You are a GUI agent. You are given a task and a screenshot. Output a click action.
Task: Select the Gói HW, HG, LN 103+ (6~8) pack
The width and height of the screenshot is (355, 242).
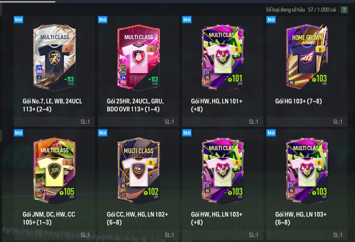pos(307,184)
